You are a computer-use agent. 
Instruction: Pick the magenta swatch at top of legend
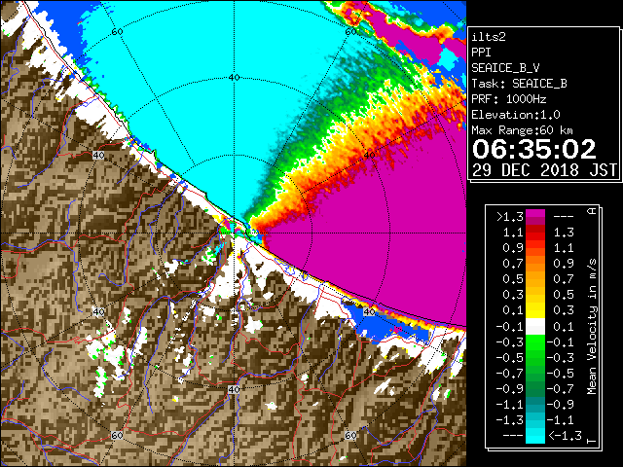[535, 214]
